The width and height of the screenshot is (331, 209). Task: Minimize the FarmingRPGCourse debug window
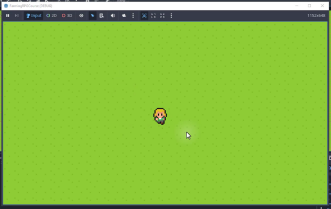coord(297,6)
